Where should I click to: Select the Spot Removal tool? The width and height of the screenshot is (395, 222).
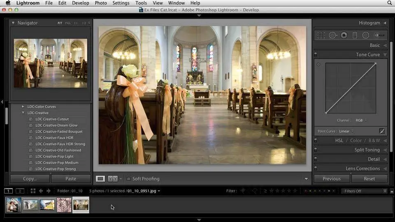point(332,35)
